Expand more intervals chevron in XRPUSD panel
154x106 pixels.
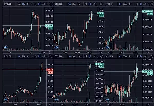click(x=133, y=4)
